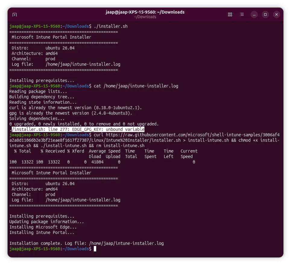Click 'Solving dependencies...' line
The width and height of the screenshot is (291, 265).
tap(37, 118)
